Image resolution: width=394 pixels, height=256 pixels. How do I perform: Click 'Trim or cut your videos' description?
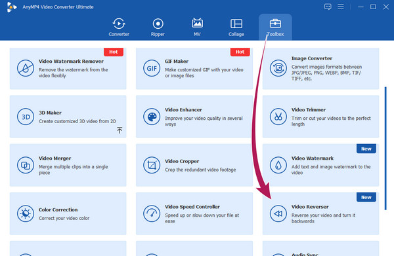pos(331,121)
